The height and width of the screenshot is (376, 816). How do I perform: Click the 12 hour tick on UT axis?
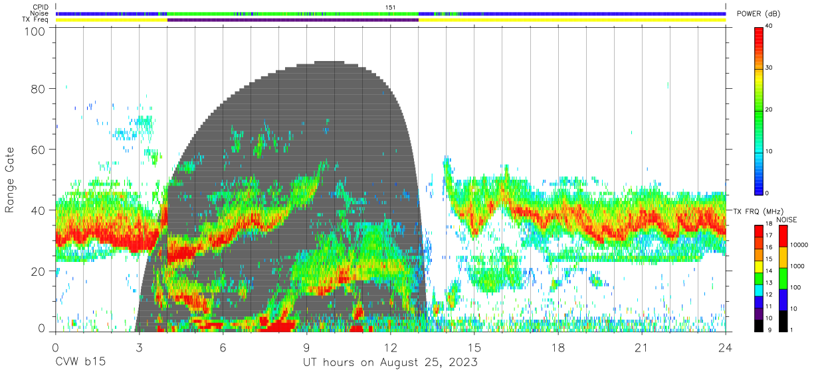point(390,347)
